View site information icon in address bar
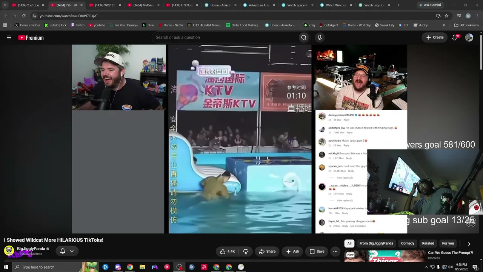Screen dimensions: 483x272 [35, 16]
